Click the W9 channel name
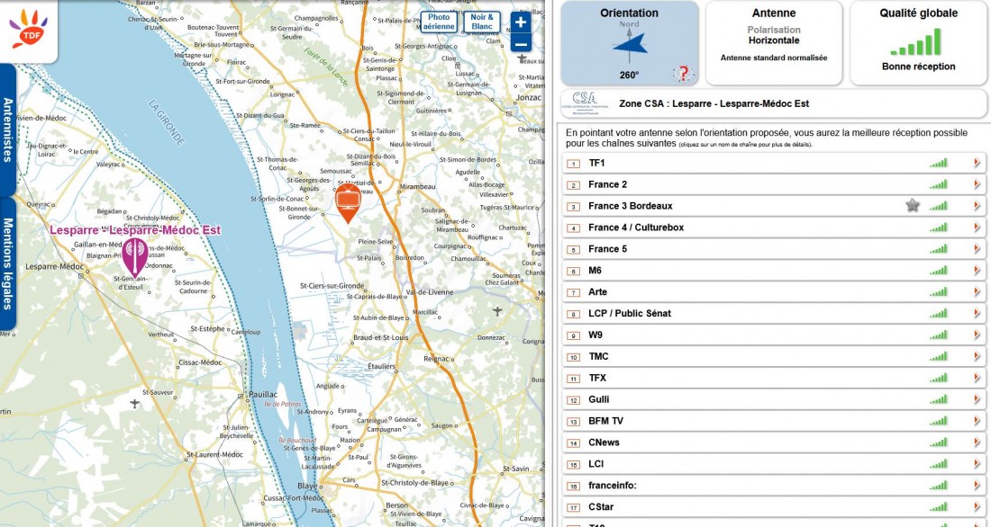 [x=596, y=335]
